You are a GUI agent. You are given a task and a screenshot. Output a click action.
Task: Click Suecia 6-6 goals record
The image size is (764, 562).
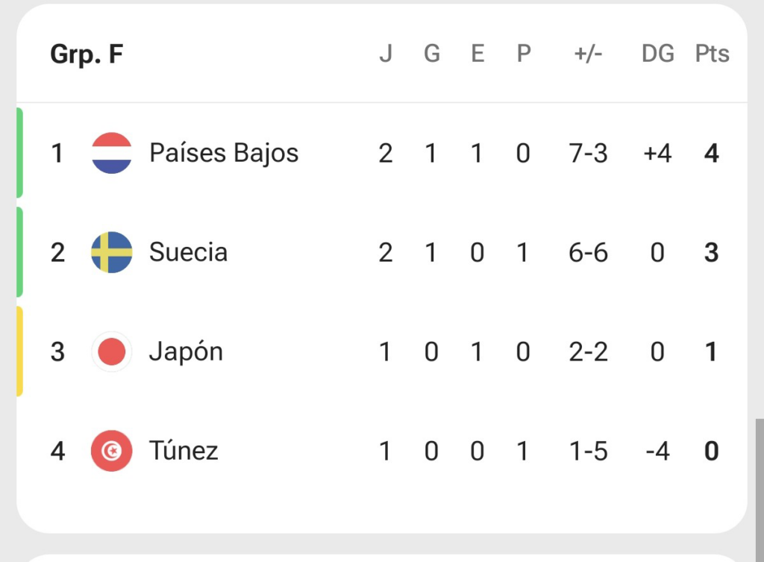588,253
